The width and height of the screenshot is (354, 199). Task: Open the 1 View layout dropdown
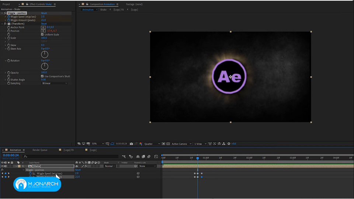pyautogui.click(x=200, y=144)
